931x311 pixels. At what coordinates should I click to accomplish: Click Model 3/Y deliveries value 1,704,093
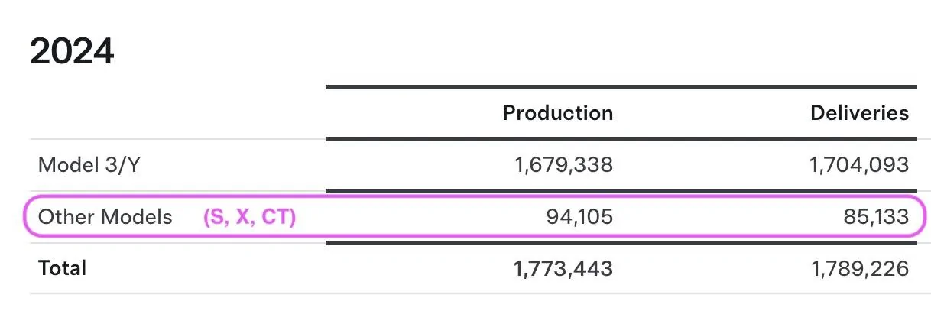[859, 164]
